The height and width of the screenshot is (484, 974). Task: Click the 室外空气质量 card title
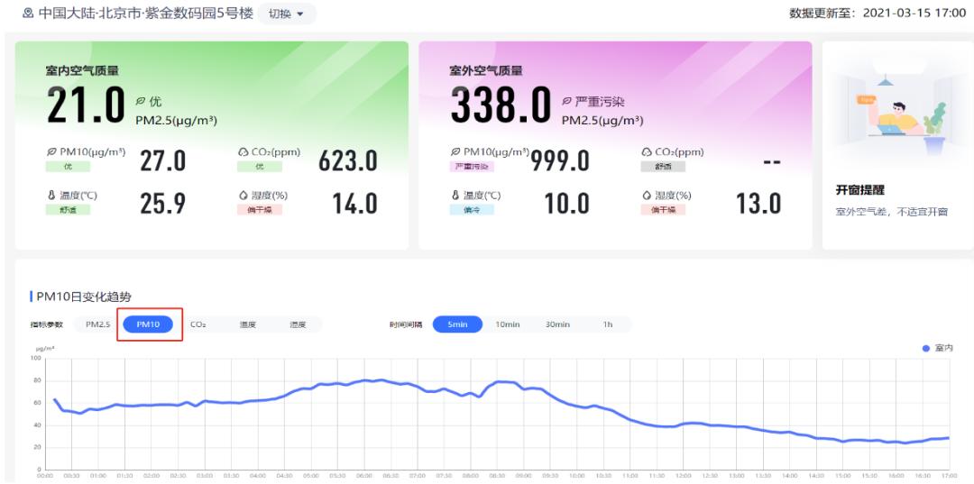[x=486, y=70]
